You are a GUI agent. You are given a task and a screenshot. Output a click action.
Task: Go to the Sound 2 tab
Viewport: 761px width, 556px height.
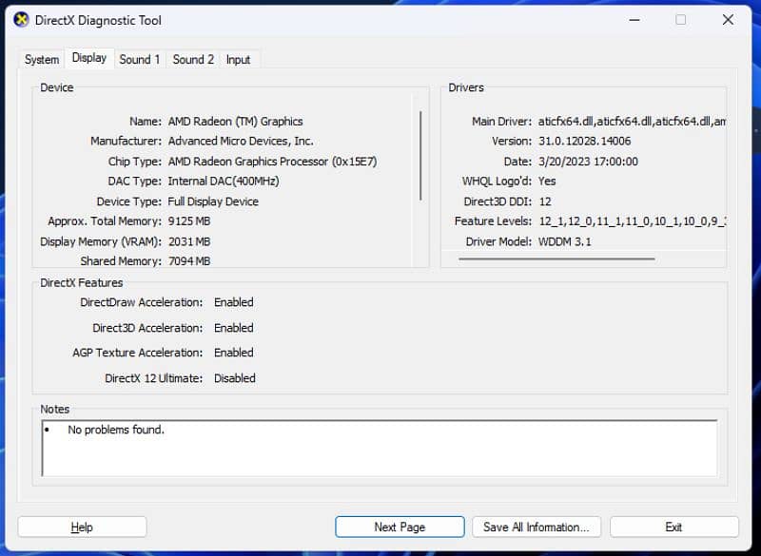pos(193,59)
